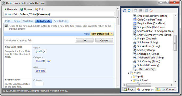Select Freight (Decimal) field node

click(x=147, y=38)
